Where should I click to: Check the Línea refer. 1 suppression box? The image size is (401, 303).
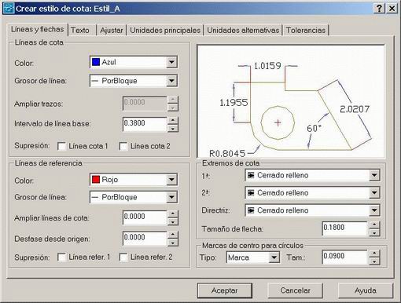[x=61, y=257]
